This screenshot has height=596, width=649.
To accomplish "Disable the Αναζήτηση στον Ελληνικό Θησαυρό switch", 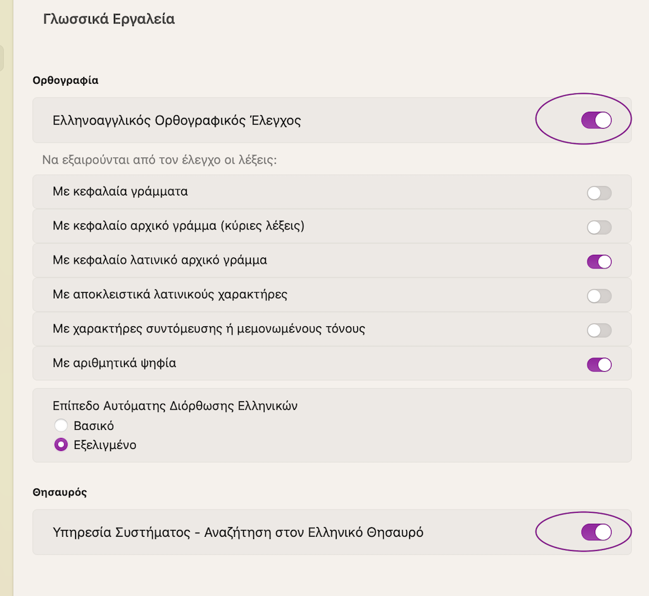I will (x=597, y=532).
